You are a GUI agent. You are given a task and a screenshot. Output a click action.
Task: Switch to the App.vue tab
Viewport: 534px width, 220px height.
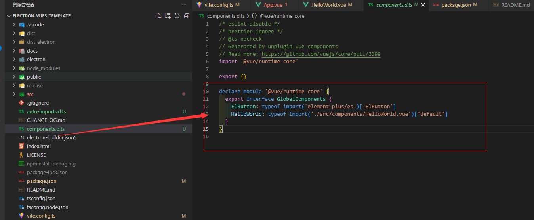click(x=275, y=5)
